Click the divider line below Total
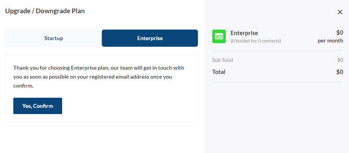 (x=277, y=82)
